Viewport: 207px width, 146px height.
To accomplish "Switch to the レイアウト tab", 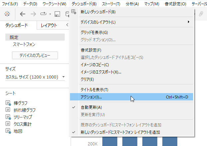I will coord(49,25).
